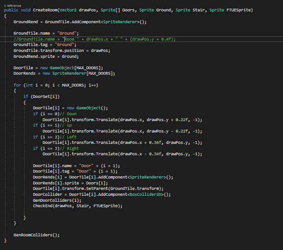The width and height of the screenshot is (283, 250).
Task: Click the SetParent(GroundTile.transform) line
Action: coord(98,189)
